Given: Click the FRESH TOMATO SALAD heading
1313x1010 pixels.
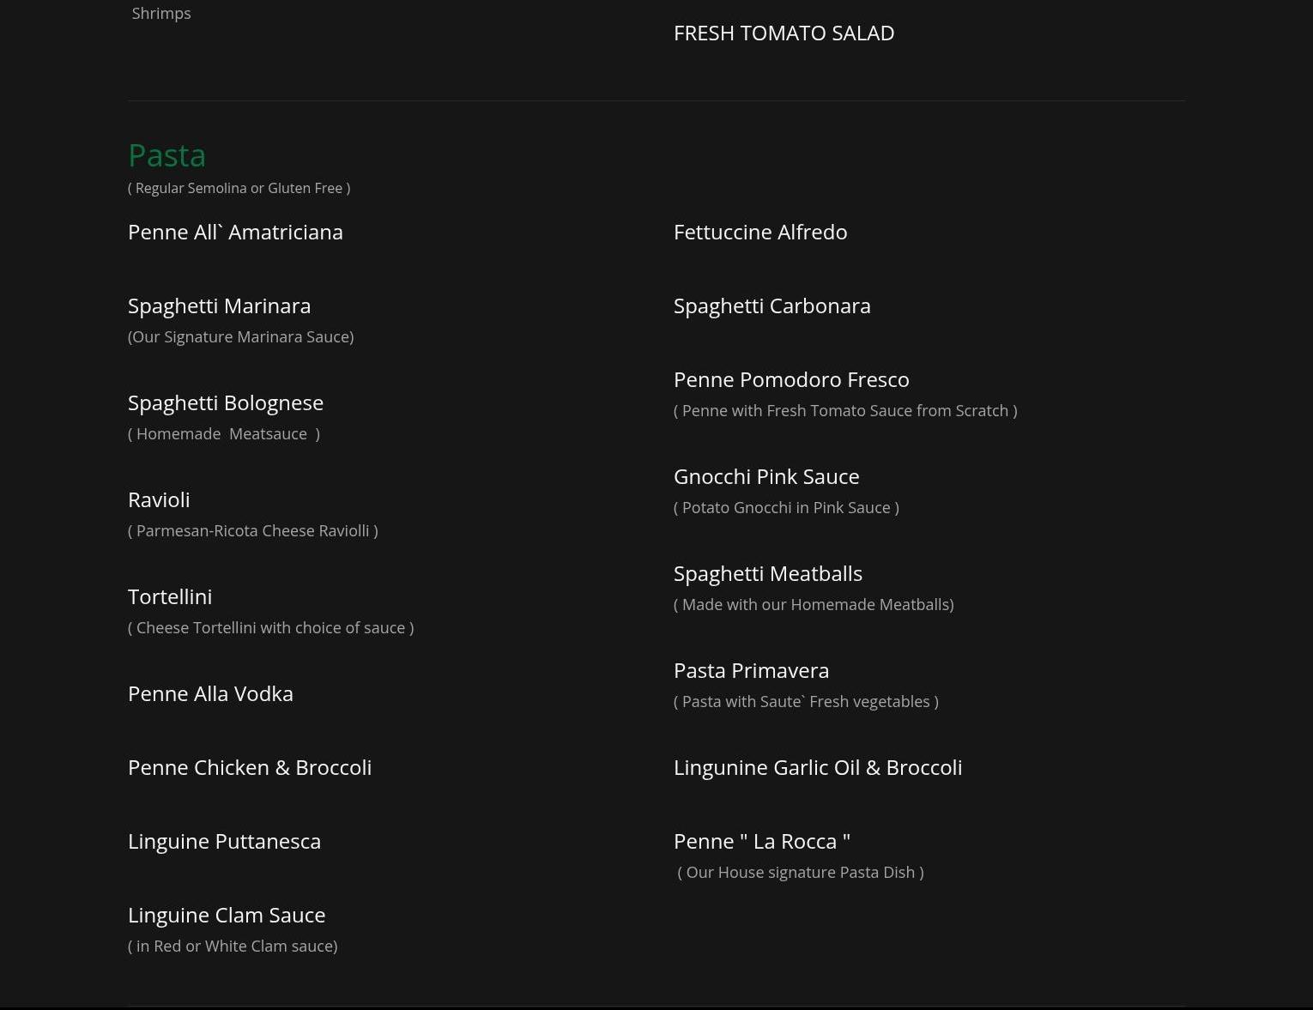Looking at the screenshot, I should 784,33.
